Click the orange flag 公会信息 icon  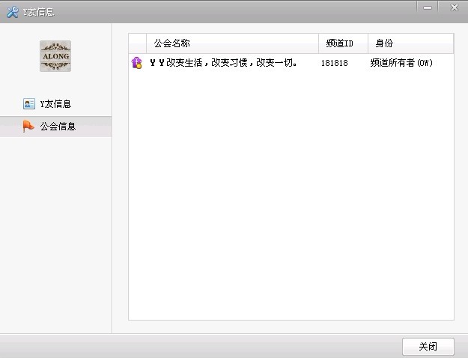click(x=28, y=127)
